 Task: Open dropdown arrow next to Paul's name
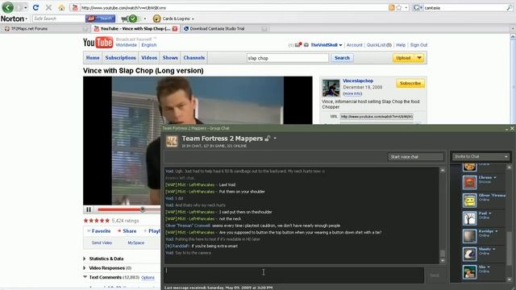490,213
